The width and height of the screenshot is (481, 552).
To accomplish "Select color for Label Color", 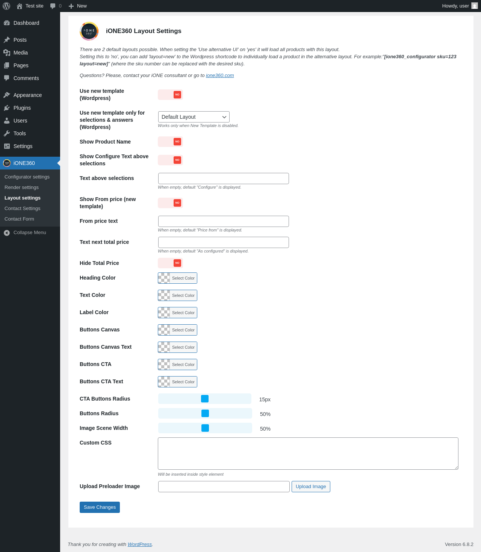I will tap(177, 313).
